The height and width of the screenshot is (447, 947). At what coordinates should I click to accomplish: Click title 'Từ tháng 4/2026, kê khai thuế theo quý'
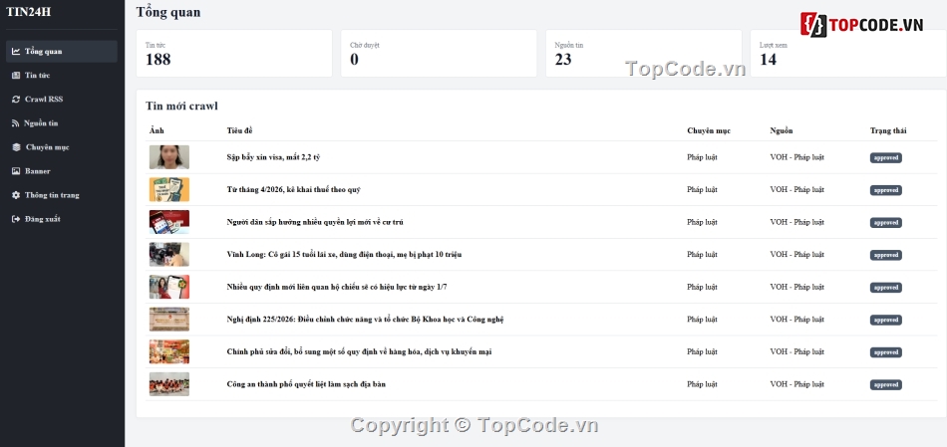click(293, 190)
